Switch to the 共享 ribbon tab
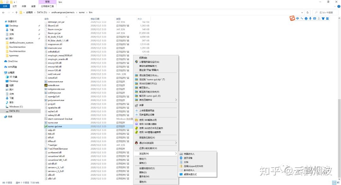Image resolution: width=341 pixels, height=185 pixels. [24, 6]
